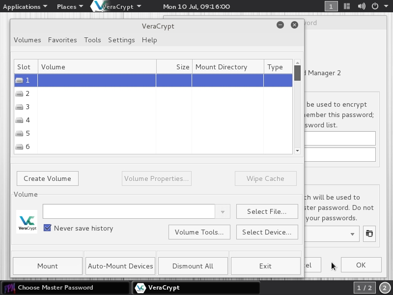This screenshot has height=295, width=393.
Task: Click the slot list scrollbar thumb
Action: click(x=298, y=73)
